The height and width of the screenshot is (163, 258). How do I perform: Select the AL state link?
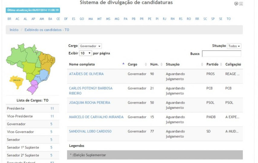25,19
